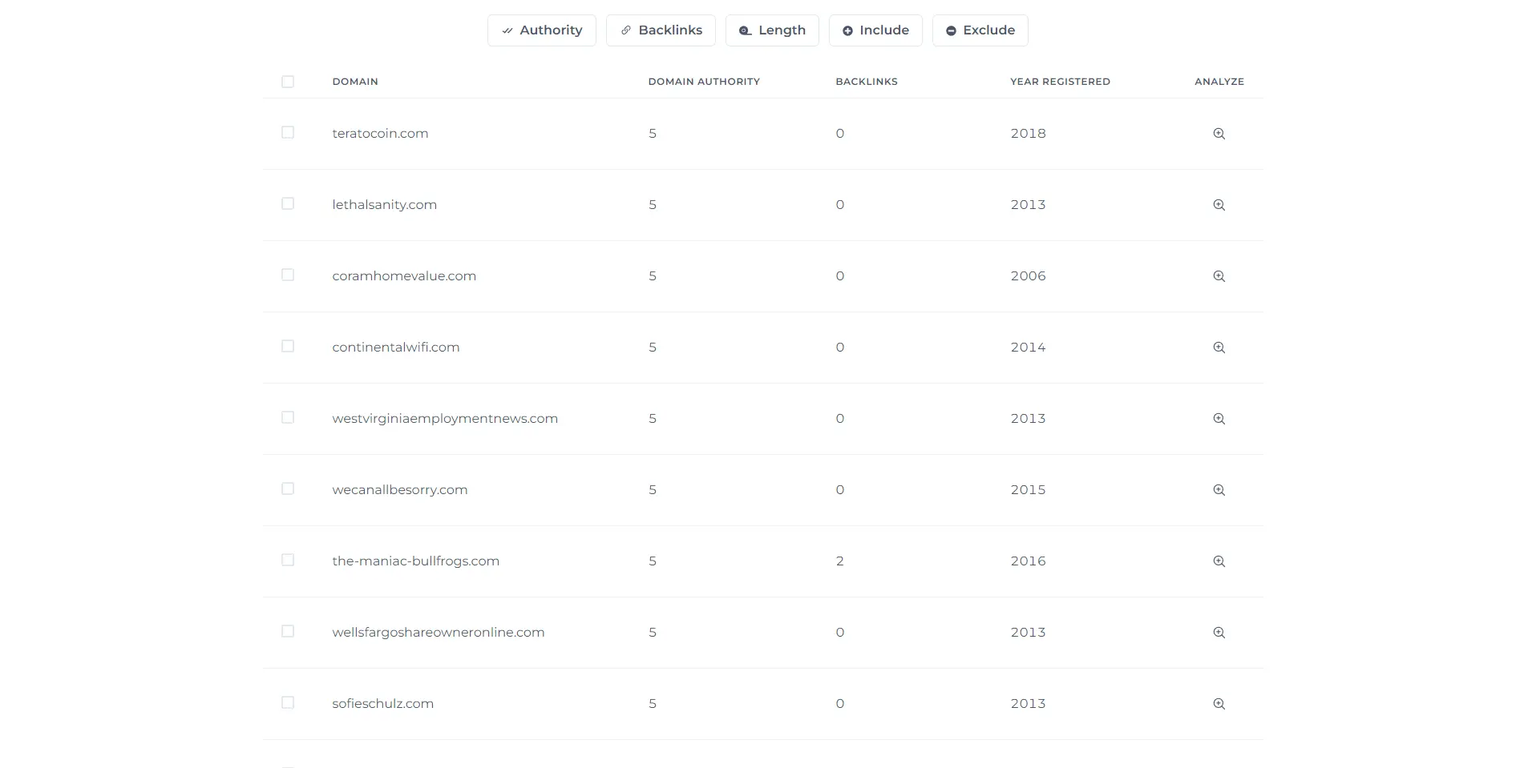
Task: Analyze wecanallbesorry.com domain
Action: (x=1219, y=490)
